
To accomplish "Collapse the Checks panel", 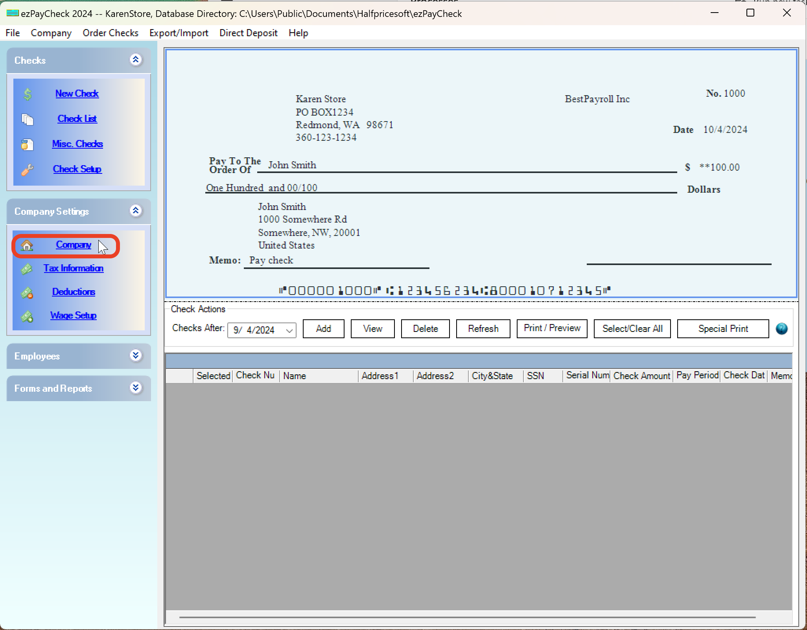I will coord(136,60).
